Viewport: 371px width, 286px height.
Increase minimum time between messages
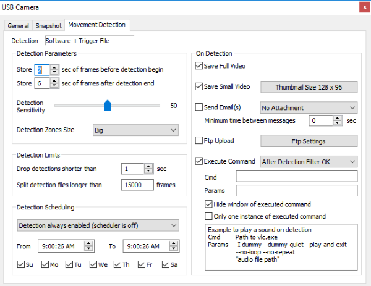tap(338, 117)
